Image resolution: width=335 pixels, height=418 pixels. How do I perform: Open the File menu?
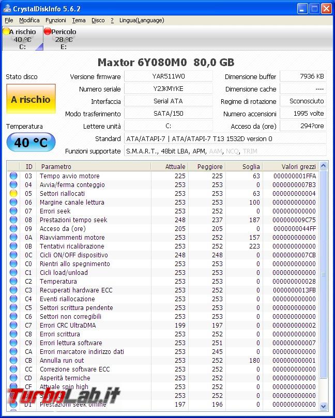tap(9, 20)
